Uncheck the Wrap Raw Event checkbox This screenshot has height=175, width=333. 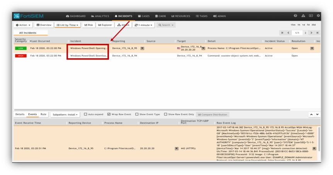pyautogui.click(x=109, y=114)
